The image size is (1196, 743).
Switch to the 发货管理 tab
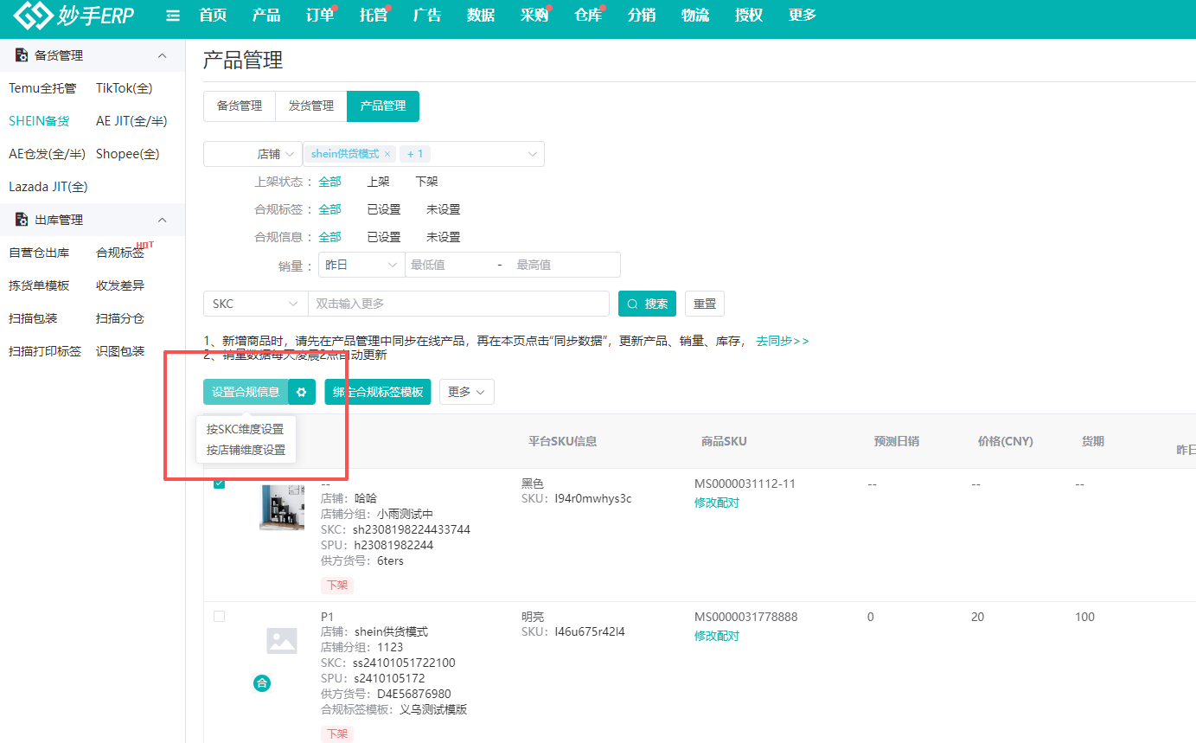310,106
